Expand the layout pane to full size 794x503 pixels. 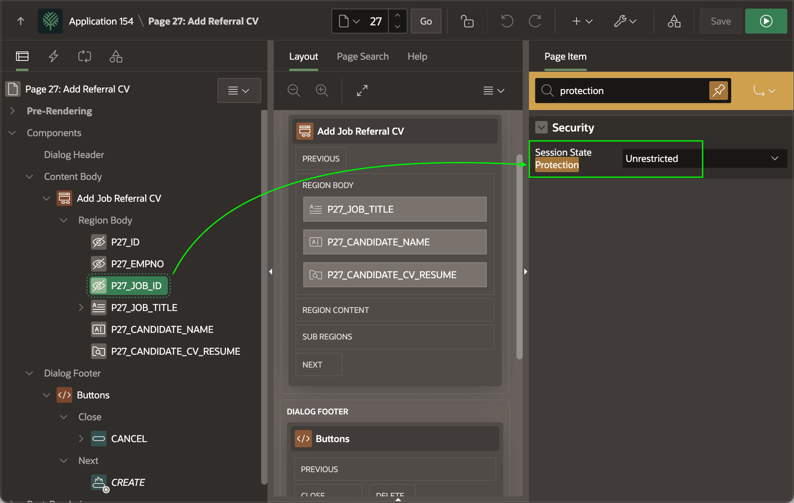tap(362, 91)
